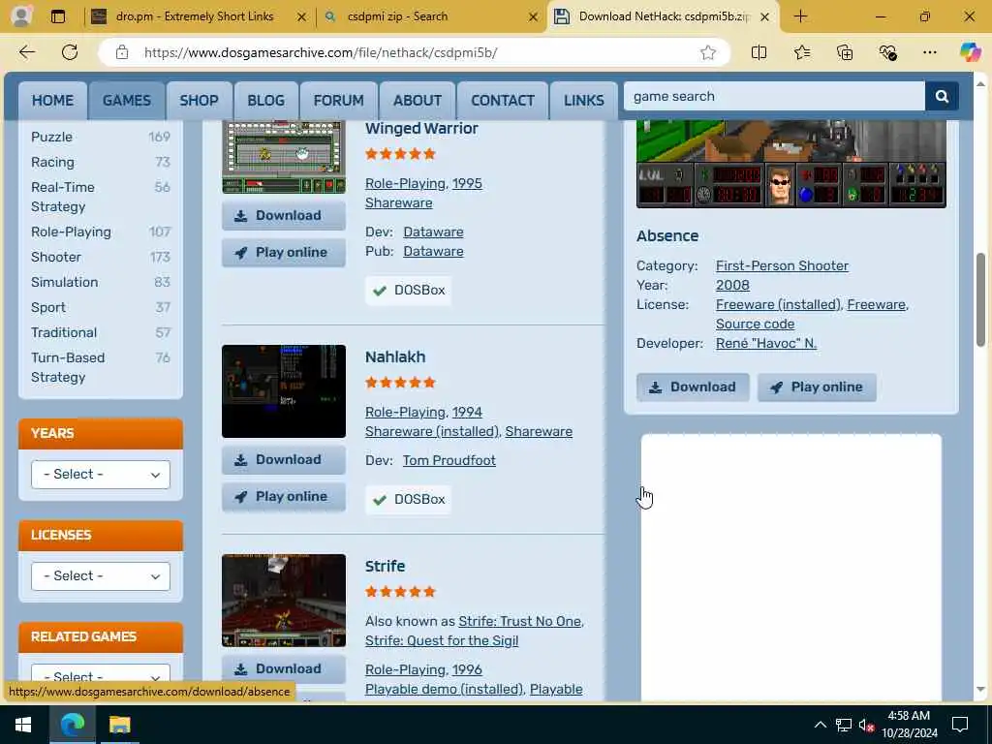Close the csdpmi zip Search tab

point(534,17)
